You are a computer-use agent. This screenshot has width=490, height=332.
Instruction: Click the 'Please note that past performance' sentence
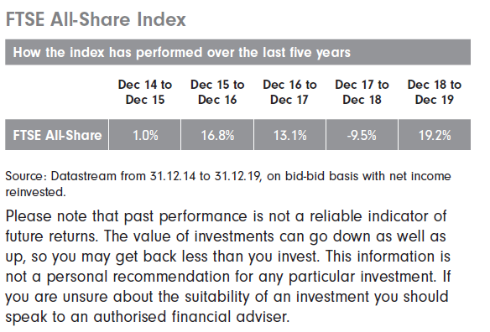227,216
